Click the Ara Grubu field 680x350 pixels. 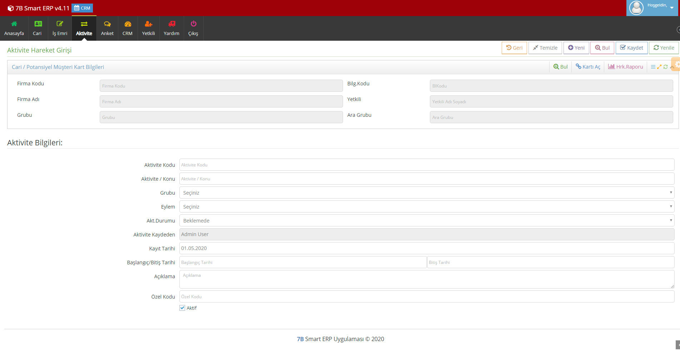(551, 117)
